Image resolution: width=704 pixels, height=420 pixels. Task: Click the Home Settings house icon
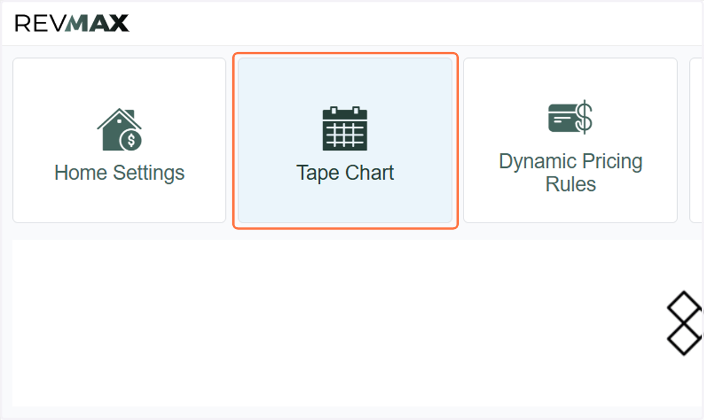point(120,129)
